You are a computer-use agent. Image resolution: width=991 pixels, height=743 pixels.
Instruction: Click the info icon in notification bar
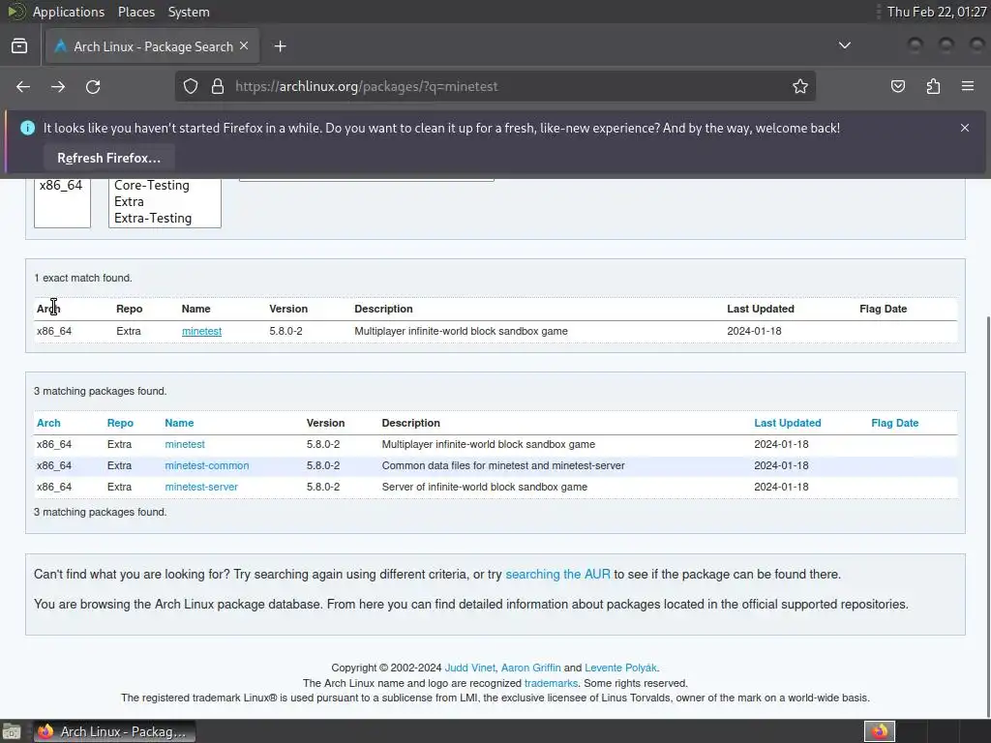[x=27, y=128]
